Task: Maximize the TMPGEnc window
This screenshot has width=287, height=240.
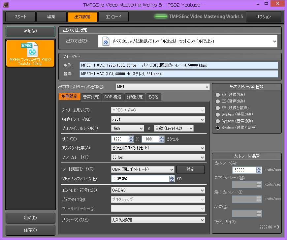Action: (266, 4)
